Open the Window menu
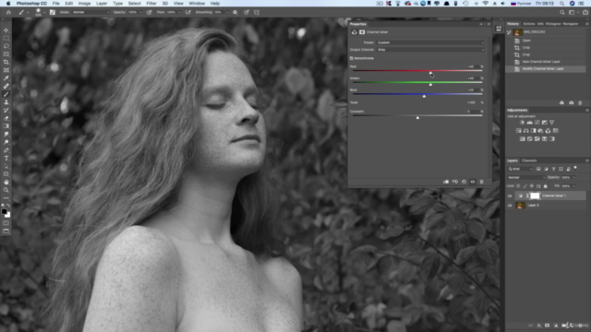 click(x=197, y=4)
